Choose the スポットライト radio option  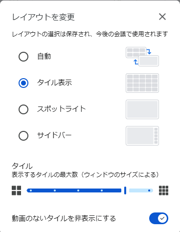click(x=23, y=109)
